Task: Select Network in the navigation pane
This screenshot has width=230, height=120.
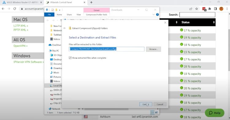Action: (x=54, y=109)
